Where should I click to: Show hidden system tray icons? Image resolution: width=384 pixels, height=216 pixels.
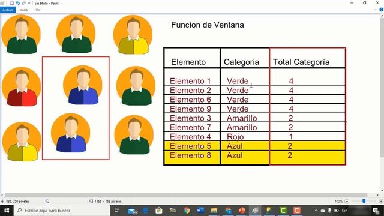tap(316, 211)
